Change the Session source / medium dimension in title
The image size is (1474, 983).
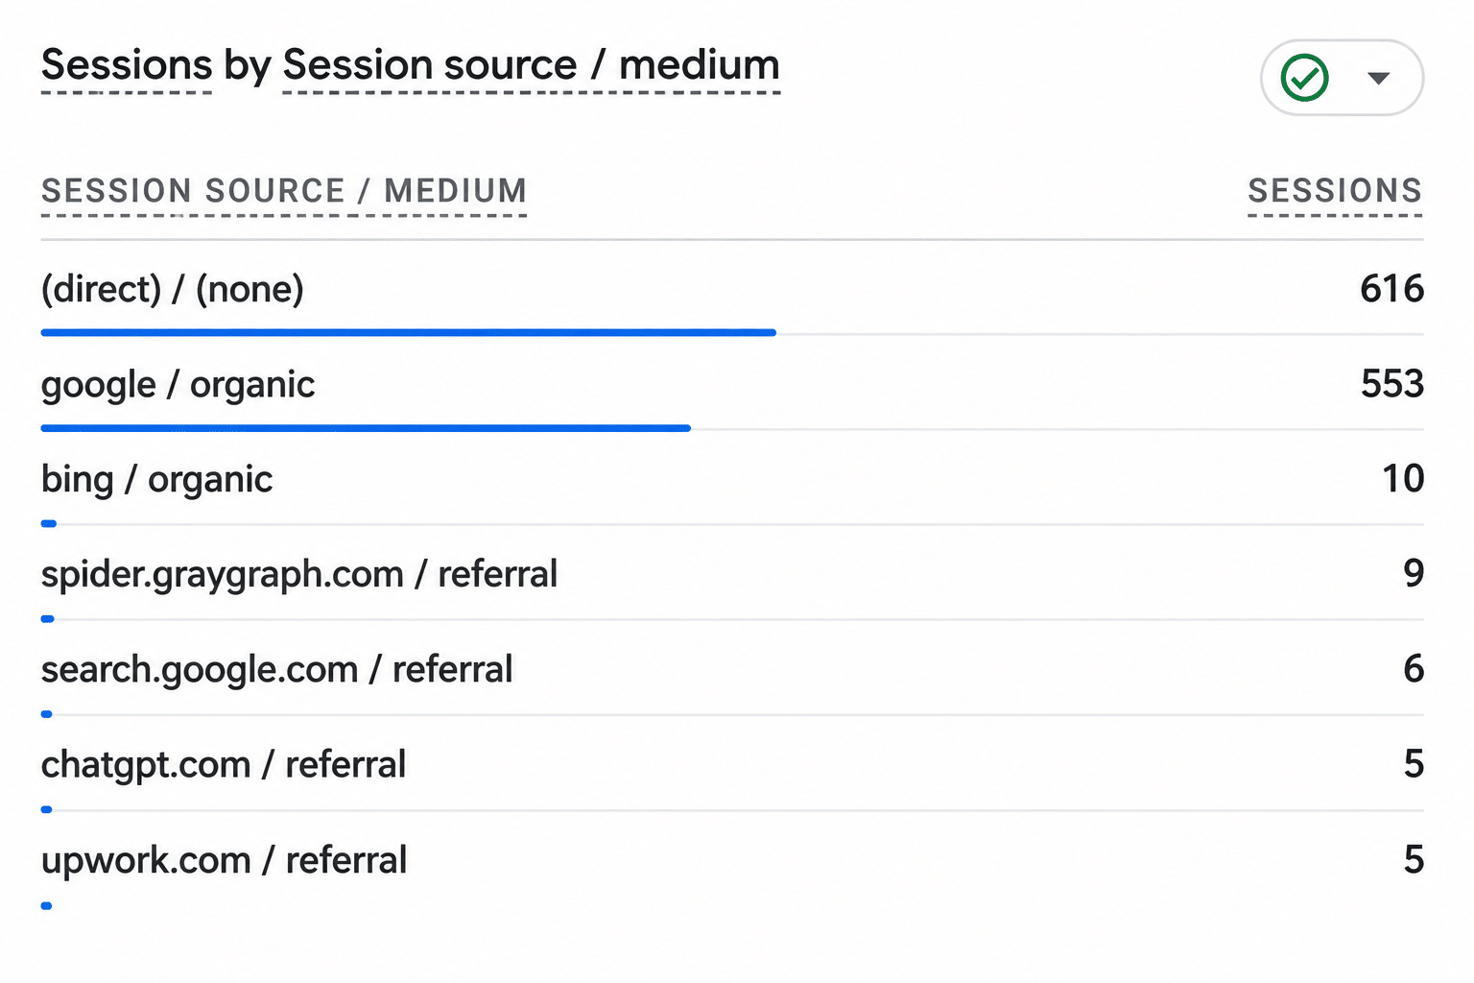tap(532, 65)
